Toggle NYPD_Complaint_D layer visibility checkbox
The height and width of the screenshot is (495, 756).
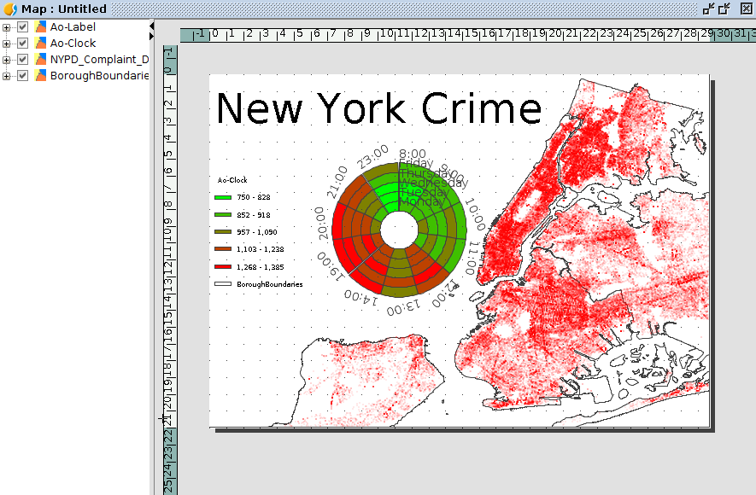[23, 60]
